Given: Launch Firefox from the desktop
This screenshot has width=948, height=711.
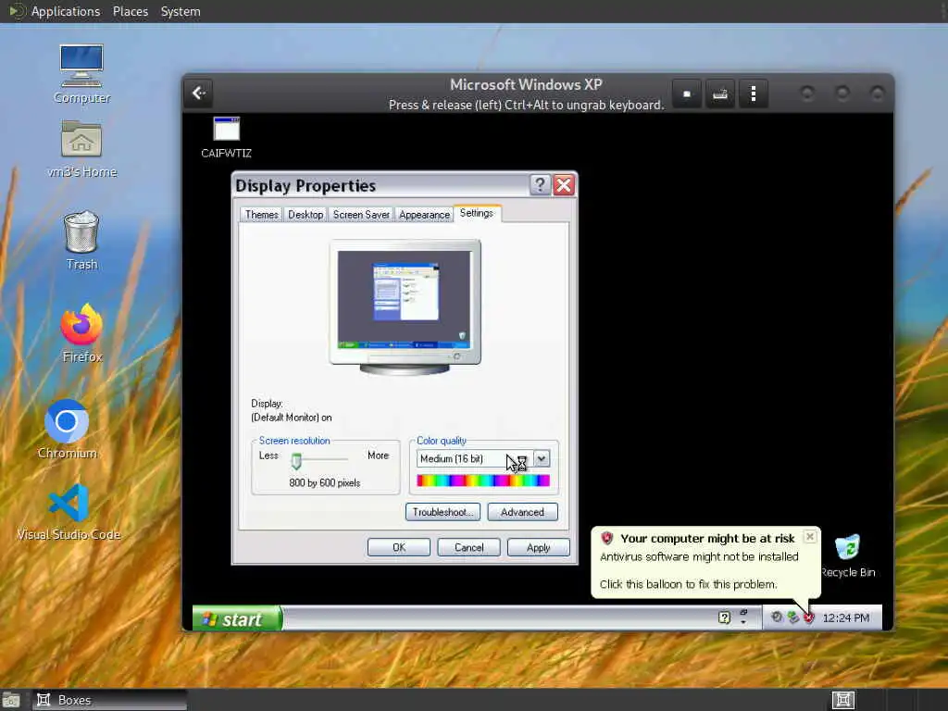Looking at the screenshot, I should [81, 333].
